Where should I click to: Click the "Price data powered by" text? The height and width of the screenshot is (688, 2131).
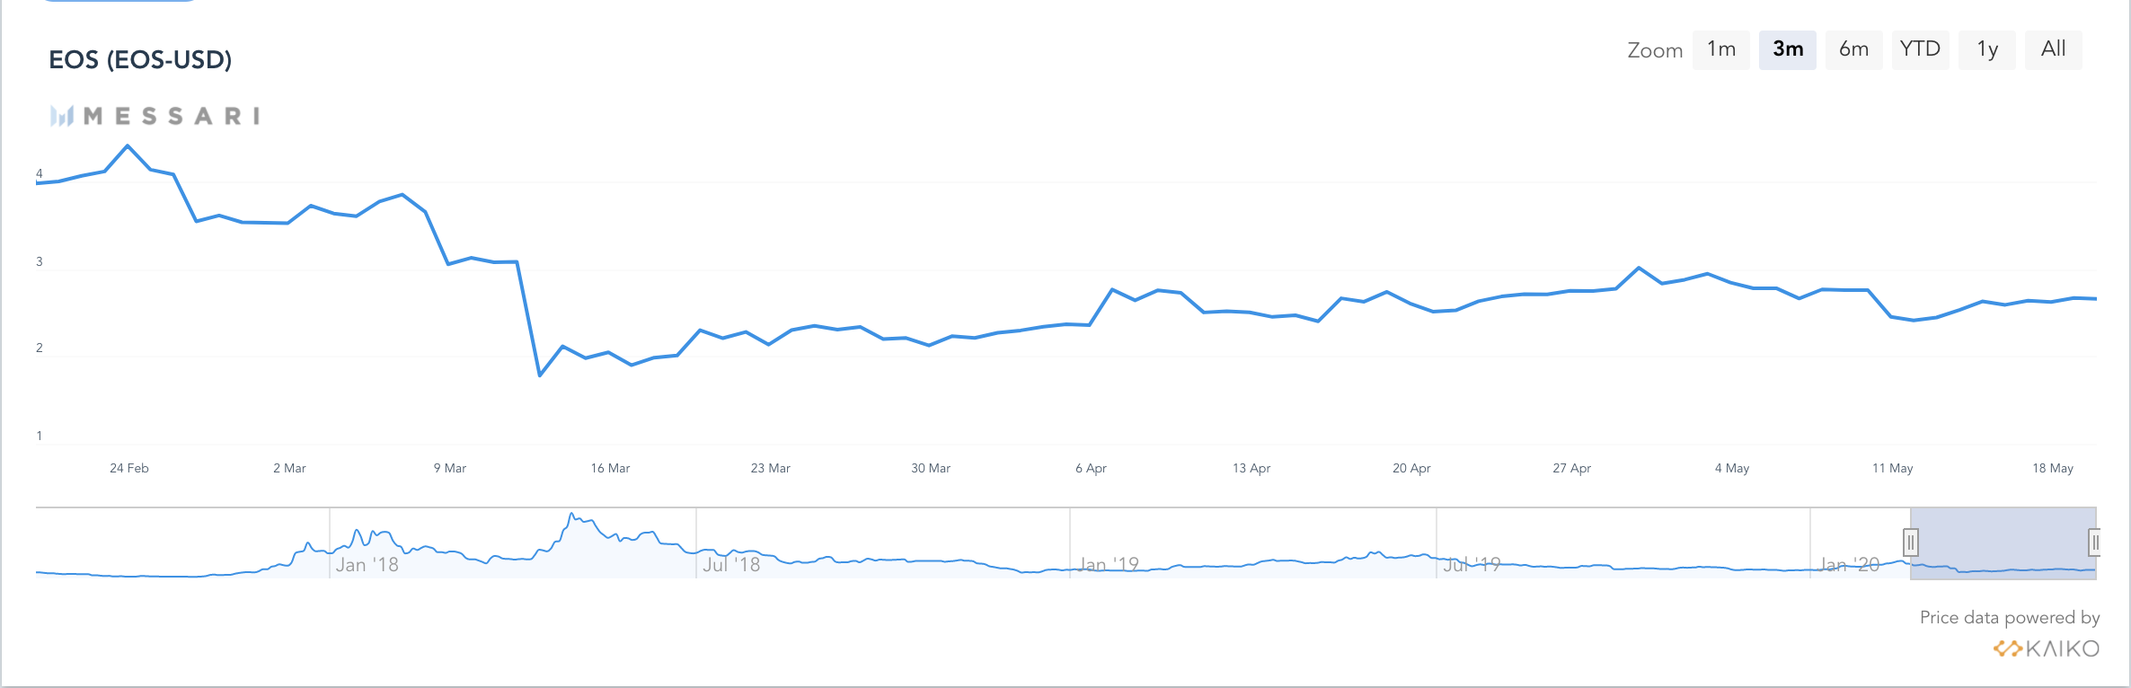pyautogui.click(x=2009, y=618)
